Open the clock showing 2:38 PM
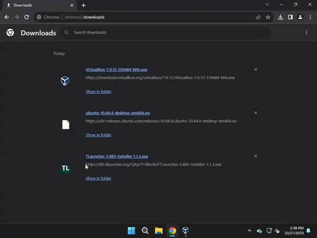Viewport: 317px width, 238px height. 294,231
